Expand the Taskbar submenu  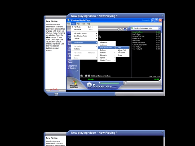(84, 39)
